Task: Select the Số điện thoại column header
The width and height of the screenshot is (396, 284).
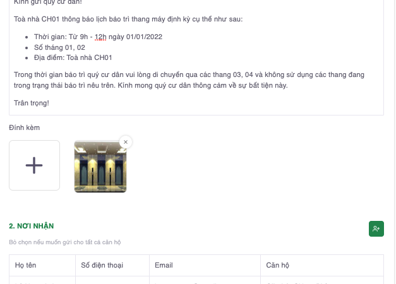Action: [x=102, y=265]
